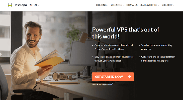This screenshot has height=100, width=183.
Task: Select the EMAIL & OFFICE navigation item
Action: point(148,5)
